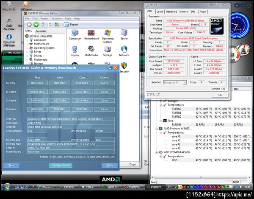Click the FANIN0 fan speed row
This screenshot has width=254, height=199.
click(210, 125)
